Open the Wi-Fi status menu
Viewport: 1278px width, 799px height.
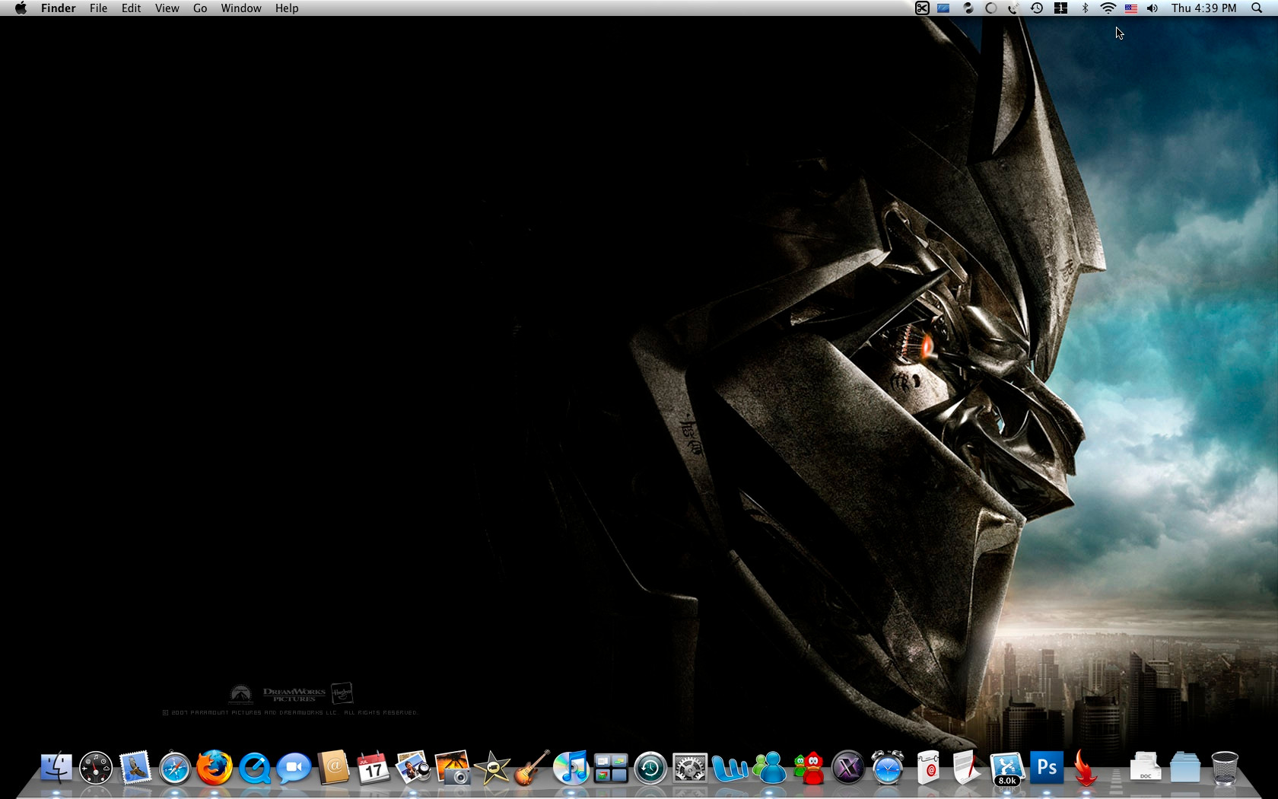click(1108, 8)
